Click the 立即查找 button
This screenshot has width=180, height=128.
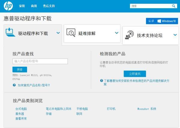[135, 74]
